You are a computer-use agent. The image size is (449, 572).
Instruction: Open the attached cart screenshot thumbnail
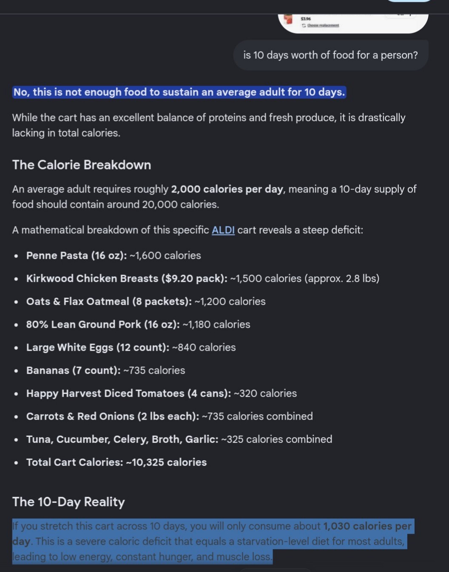(x=353, y=23)
